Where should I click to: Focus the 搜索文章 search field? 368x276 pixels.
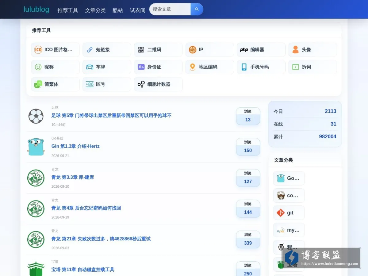[x=170, y=9]
